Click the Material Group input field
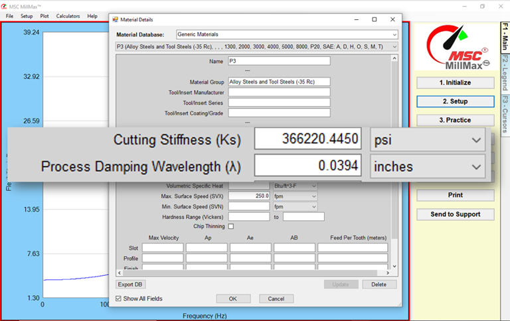Screen dimensions: 510x321 point(279,82)
